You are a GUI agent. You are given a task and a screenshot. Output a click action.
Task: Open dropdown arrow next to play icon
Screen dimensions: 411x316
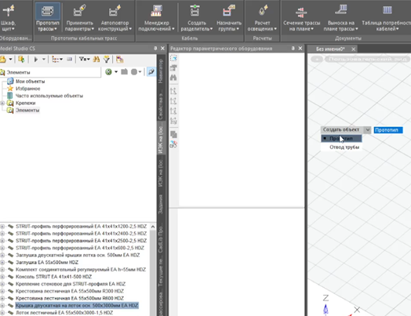[x=44, y=60]
